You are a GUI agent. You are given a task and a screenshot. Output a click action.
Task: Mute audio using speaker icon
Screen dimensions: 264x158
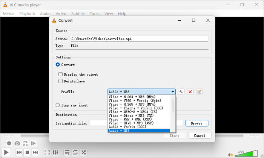point(230,155)
